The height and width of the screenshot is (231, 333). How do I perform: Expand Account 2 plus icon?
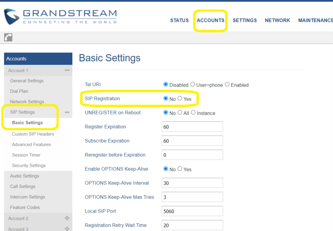pyautogui.click(x=67, y=218)
